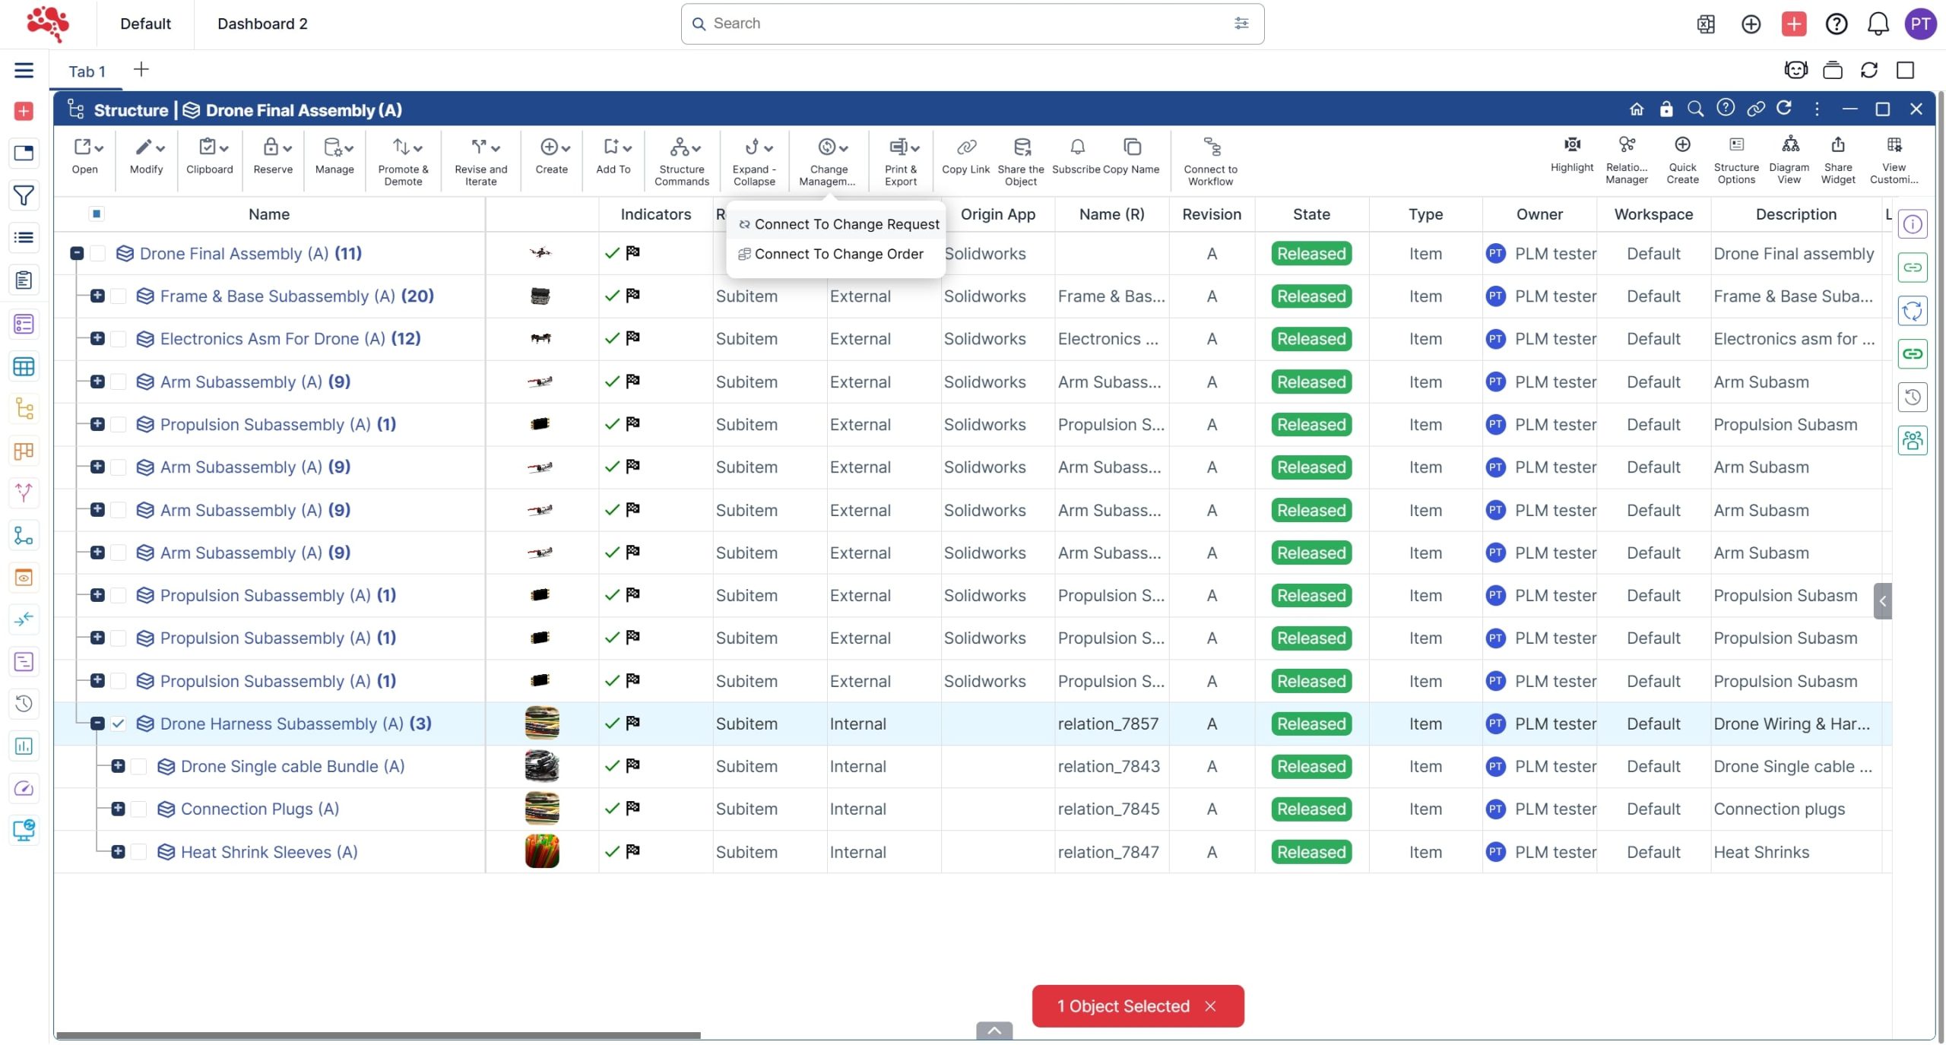Viewport: 1946px width, 1045px height.
Task: Dismiss the 1 Object Selected banner
Action: pos(1211,1006)
